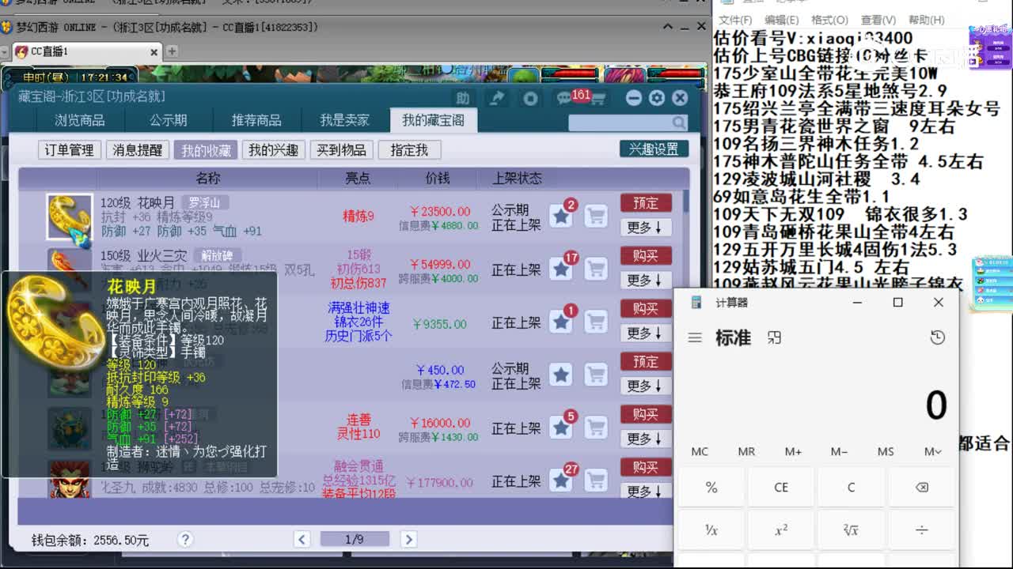Screen dimensions: 1013x569
Task: Switch to 浏览商品 tab
Action: coord(80,120)
